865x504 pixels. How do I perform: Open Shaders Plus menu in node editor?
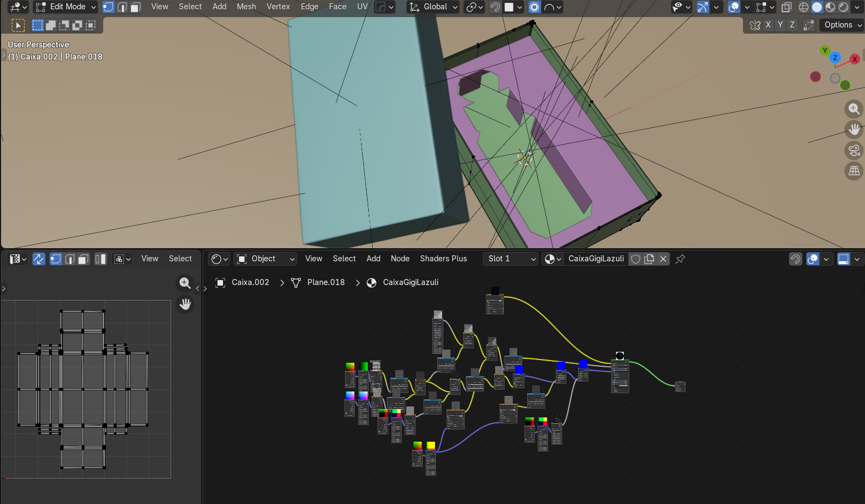(443, 259)
